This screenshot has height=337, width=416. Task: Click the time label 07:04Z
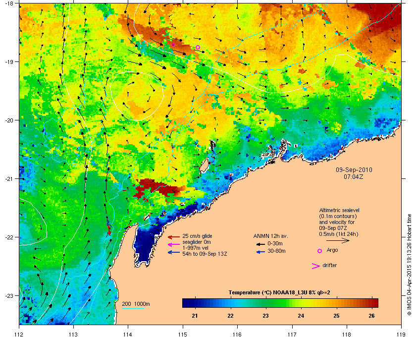[x=354, y=176]
